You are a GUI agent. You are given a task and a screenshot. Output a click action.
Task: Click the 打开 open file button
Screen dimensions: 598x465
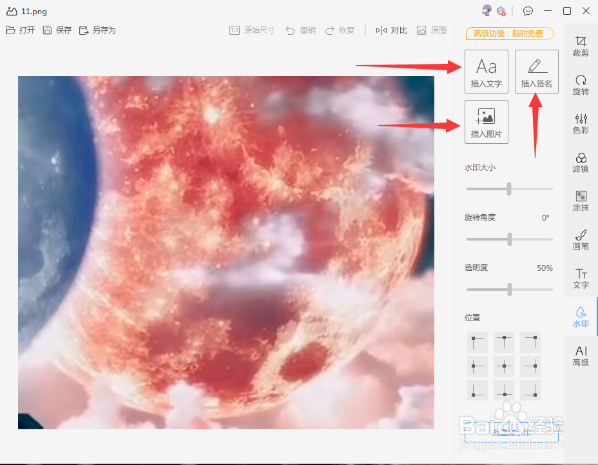[x=20, y=30]
